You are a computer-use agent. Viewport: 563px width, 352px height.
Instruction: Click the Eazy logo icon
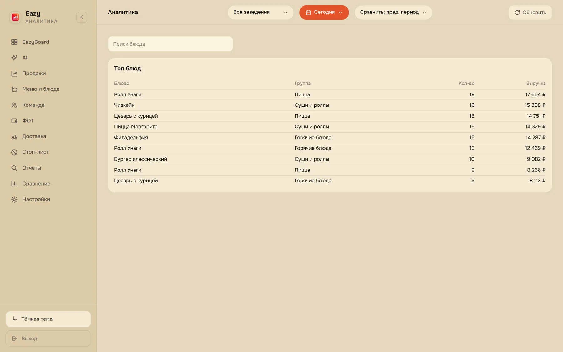pyautogui.click(x=15, y=17)
